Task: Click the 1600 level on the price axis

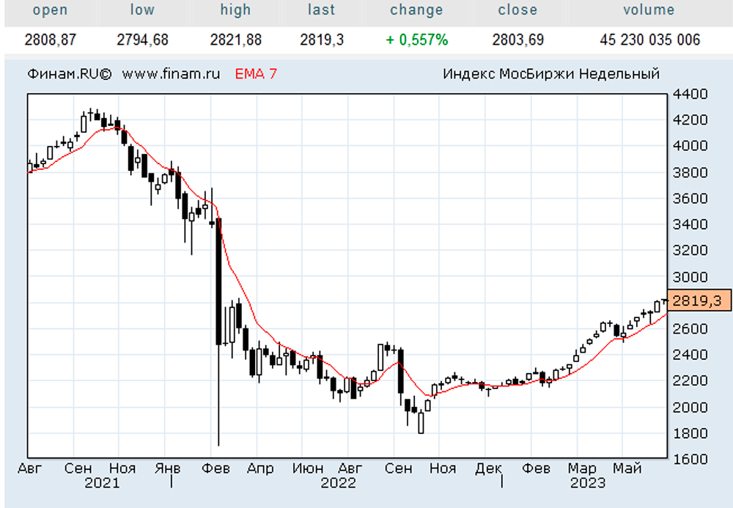Action: tap(692, 459)
